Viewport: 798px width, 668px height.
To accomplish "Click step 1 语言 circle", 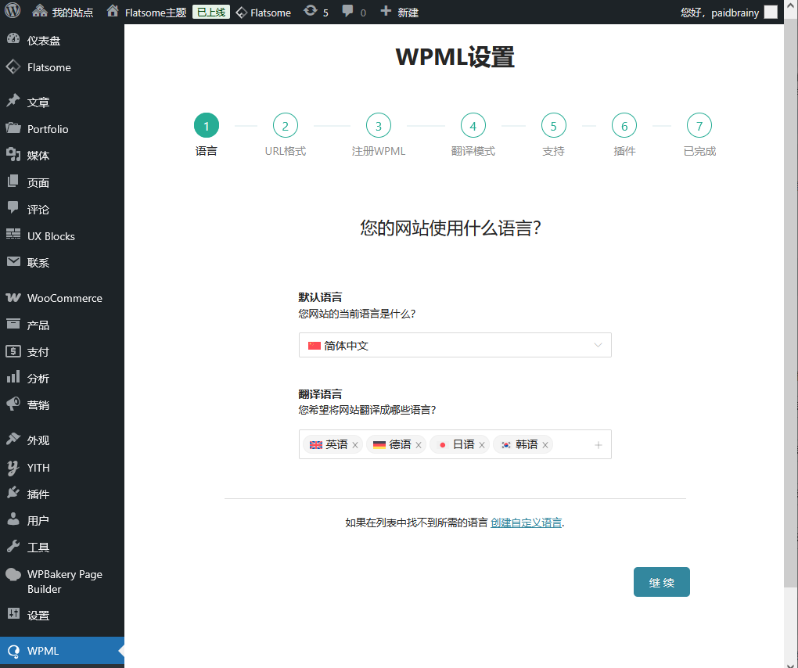I will click(x=207, y=126).
